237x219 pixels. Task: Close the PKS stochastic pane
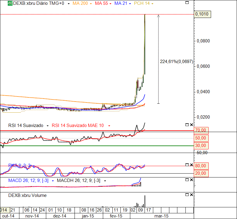point(191,165)
